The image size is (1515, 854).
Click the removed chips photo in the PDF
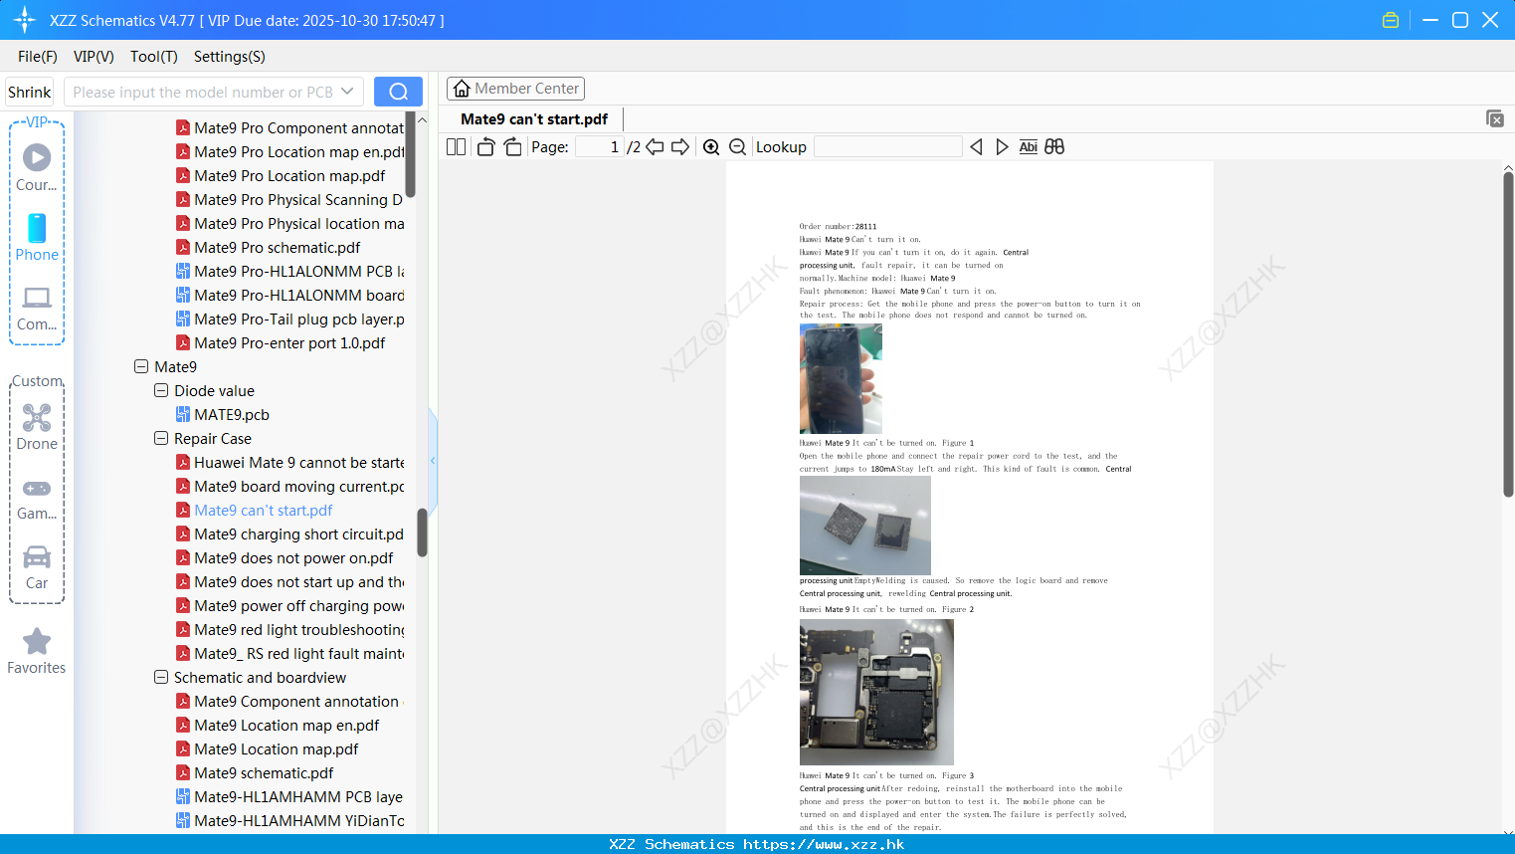(x=865, y=526)
